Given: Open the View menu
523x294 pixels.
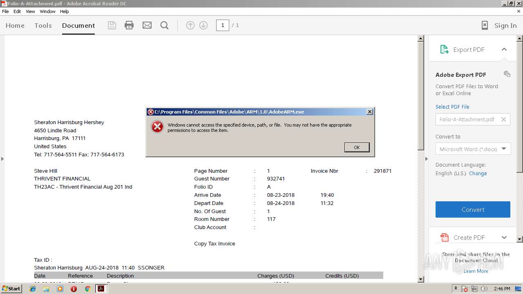Looking at the screenshot, I should [x=30, y=11].
